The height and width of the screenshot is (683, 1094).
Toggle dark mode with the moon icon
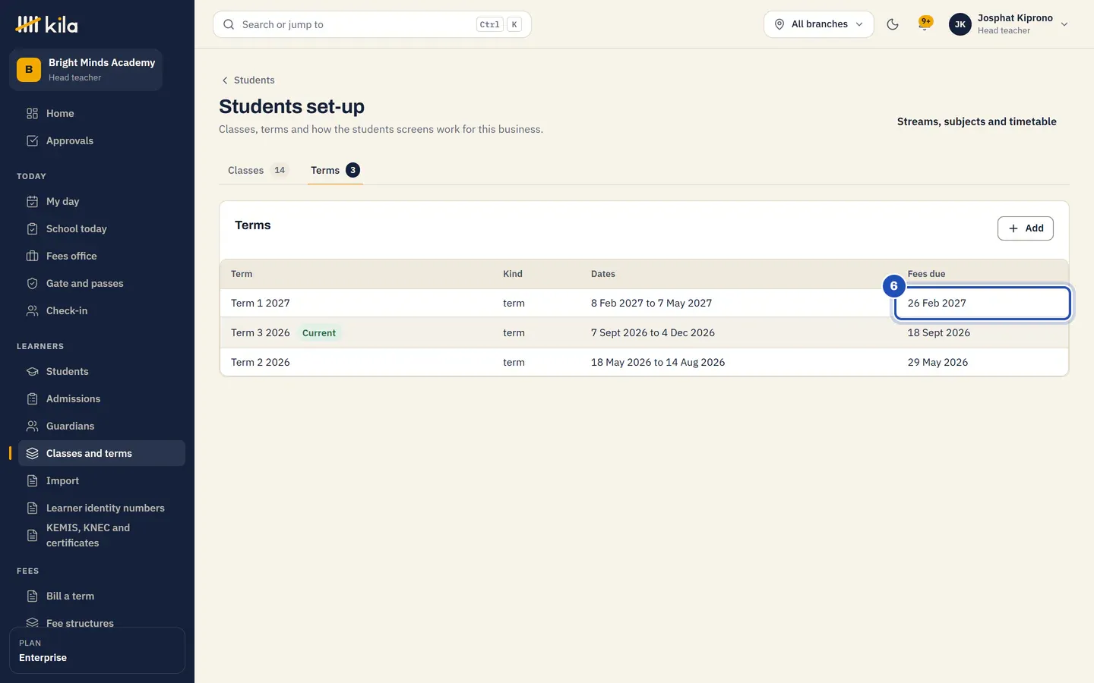click(893, 24)
